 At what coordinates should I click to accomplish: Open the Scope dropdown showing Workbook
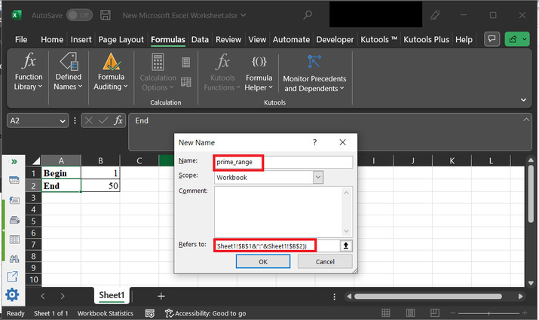(317, 177)
